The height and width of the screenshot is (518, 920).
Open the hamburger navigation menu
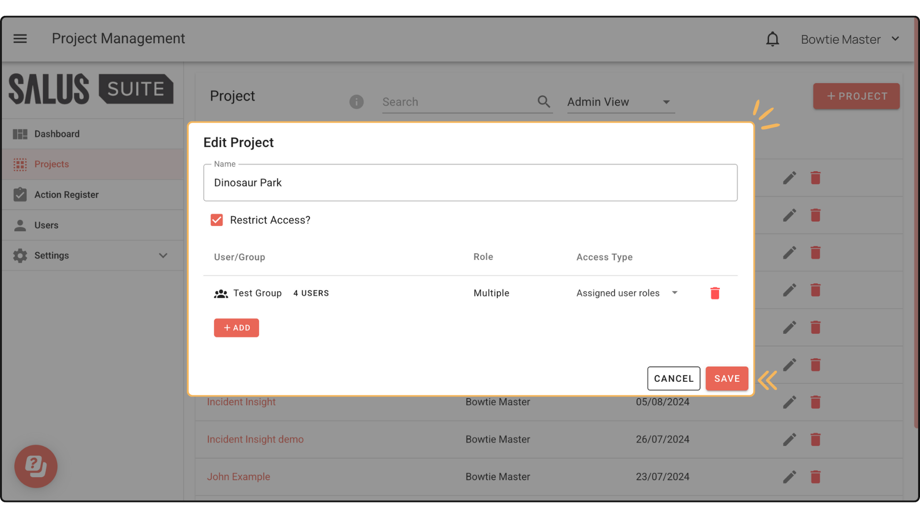20,39
